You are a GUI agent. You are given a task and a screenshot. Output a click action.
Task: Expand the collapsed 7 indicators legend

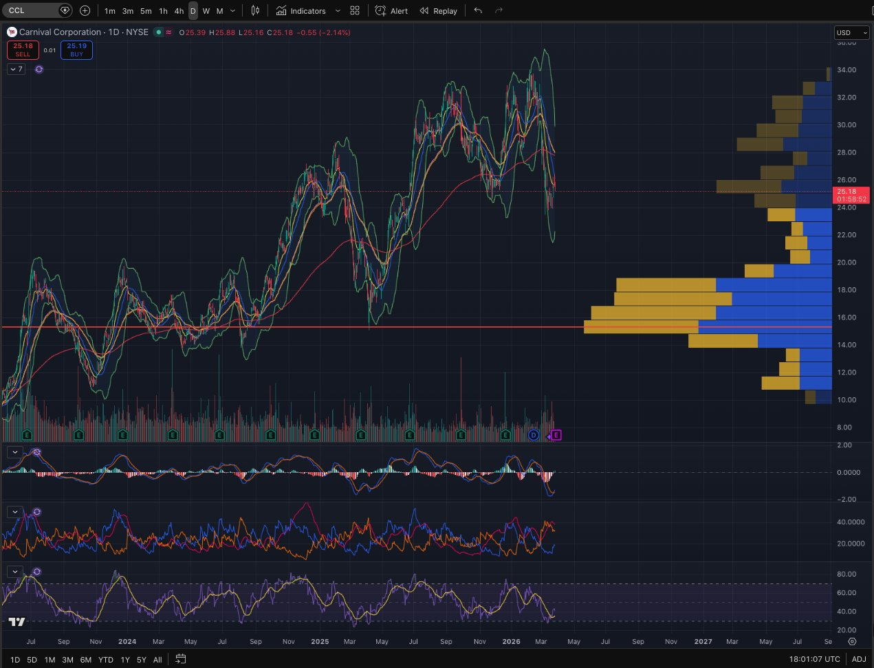coord(16,69)
